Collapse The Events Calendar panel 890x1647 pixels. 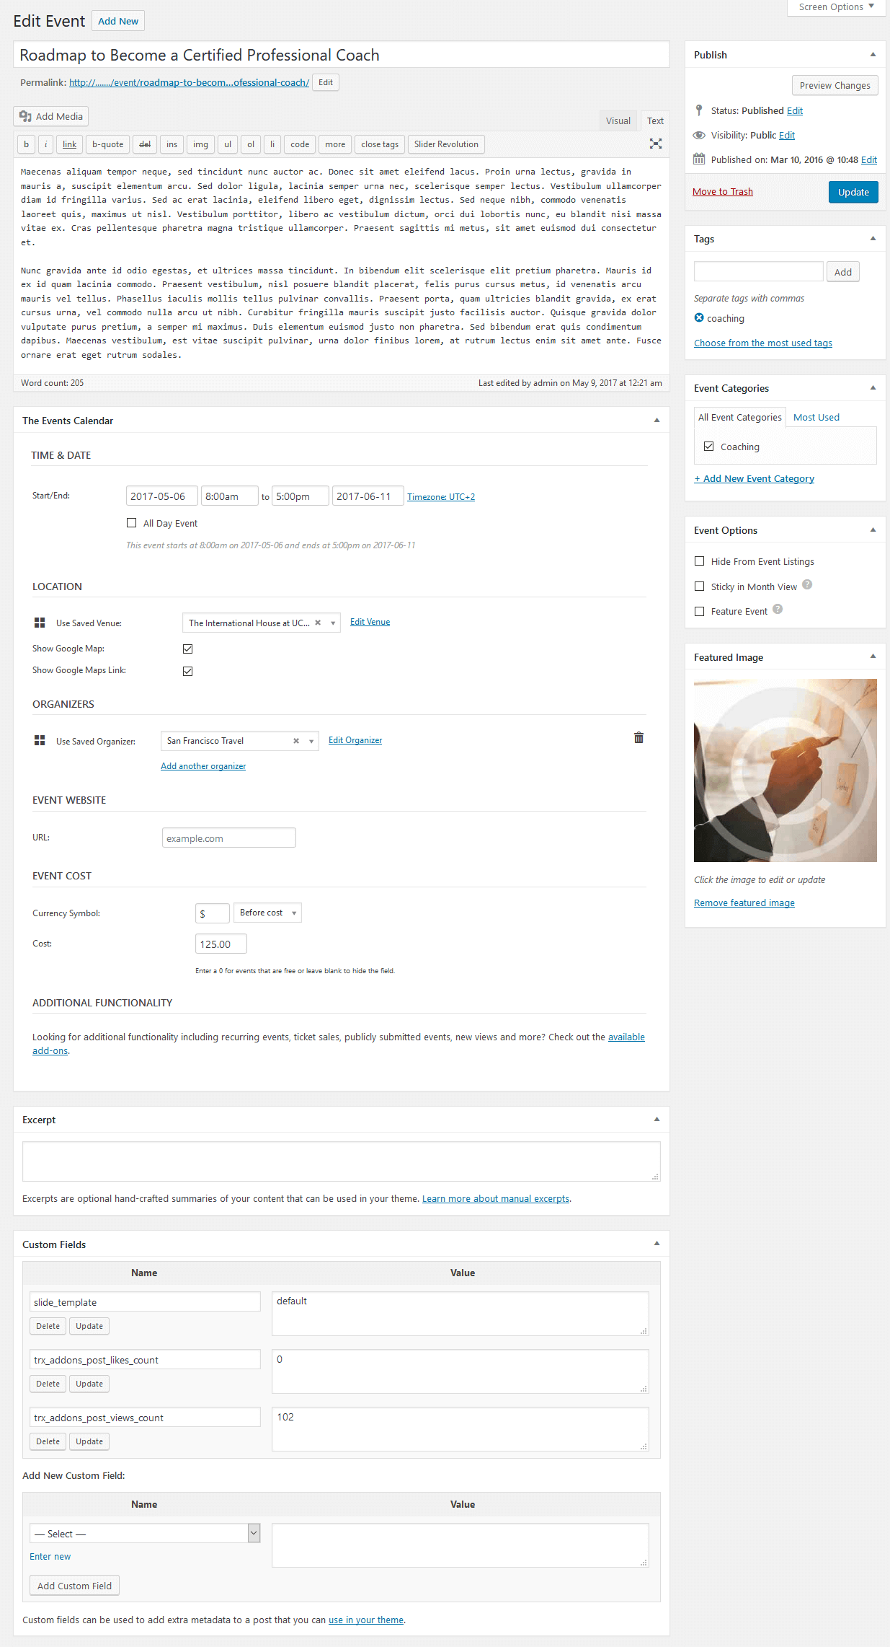[657, 421]
